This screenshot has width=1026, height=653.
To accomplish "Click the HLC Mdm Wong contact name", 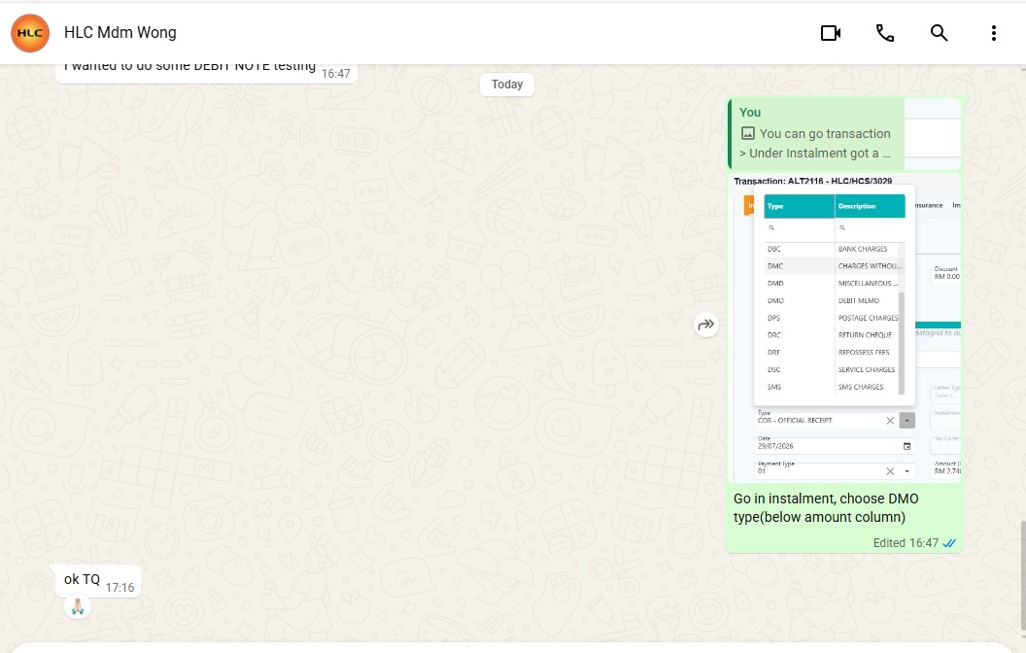I will coord(120,33).
